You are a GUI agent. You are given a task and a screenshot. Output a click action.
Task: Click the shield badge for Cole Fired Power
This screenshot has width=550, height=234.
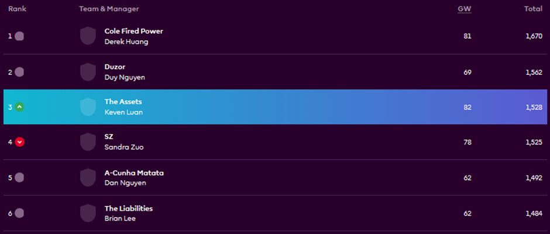(88, 36)
